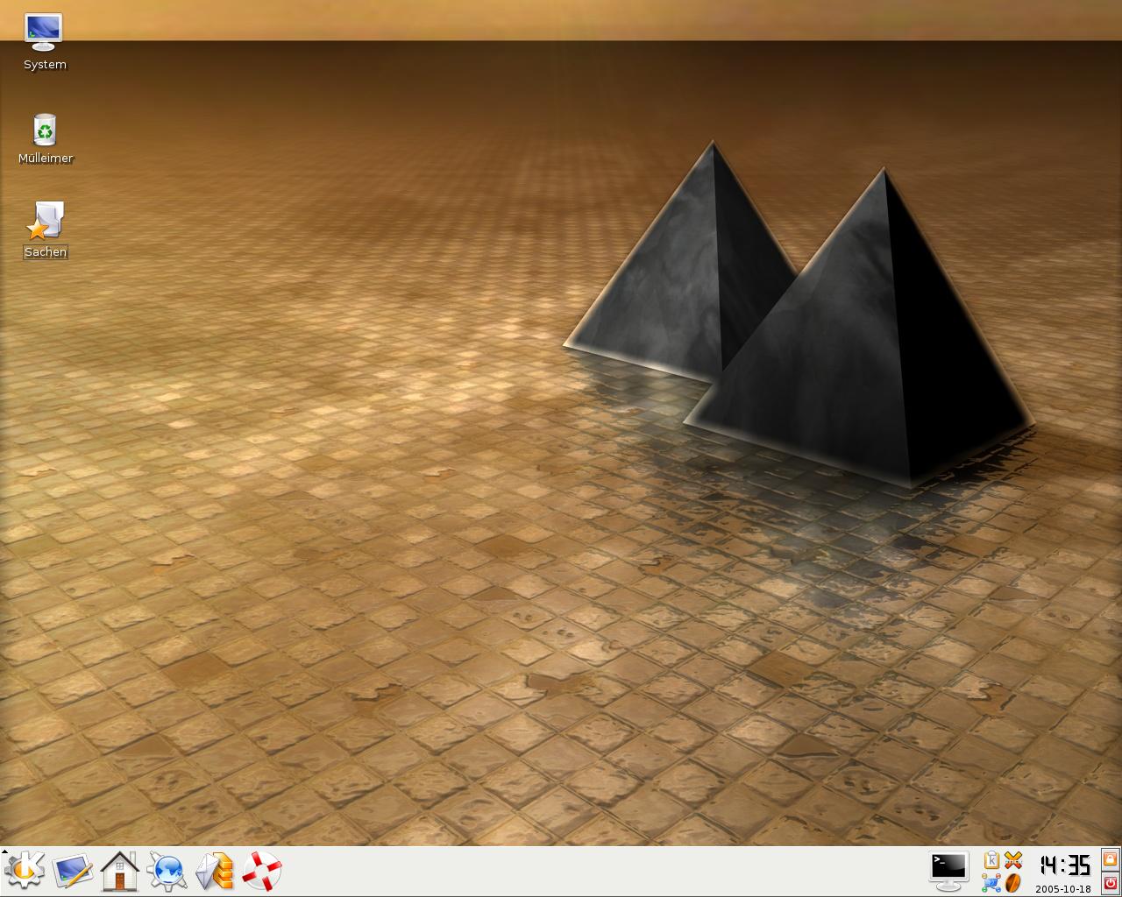The width and height of the screenshot is (1122, 897).
Task: Open the Mülleimer trash icon
Action: click(x=45, y=129)
